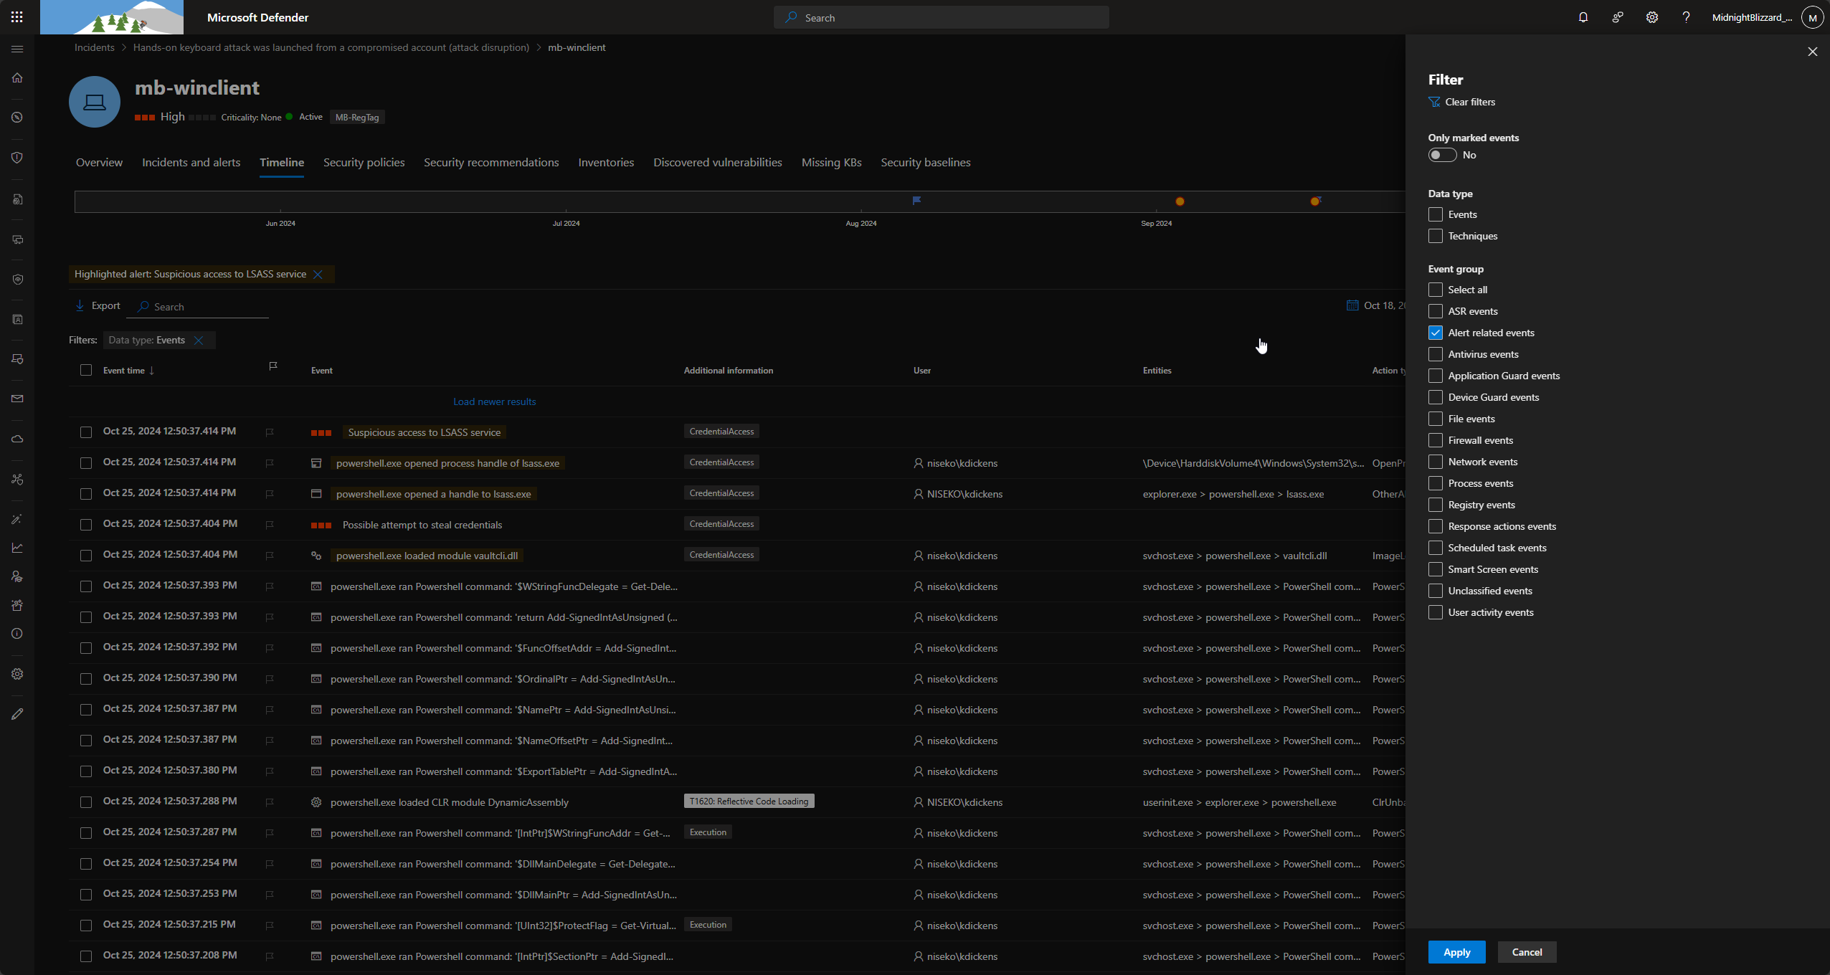
Task: Open the Help question mark
Action: click(1686, 17)
